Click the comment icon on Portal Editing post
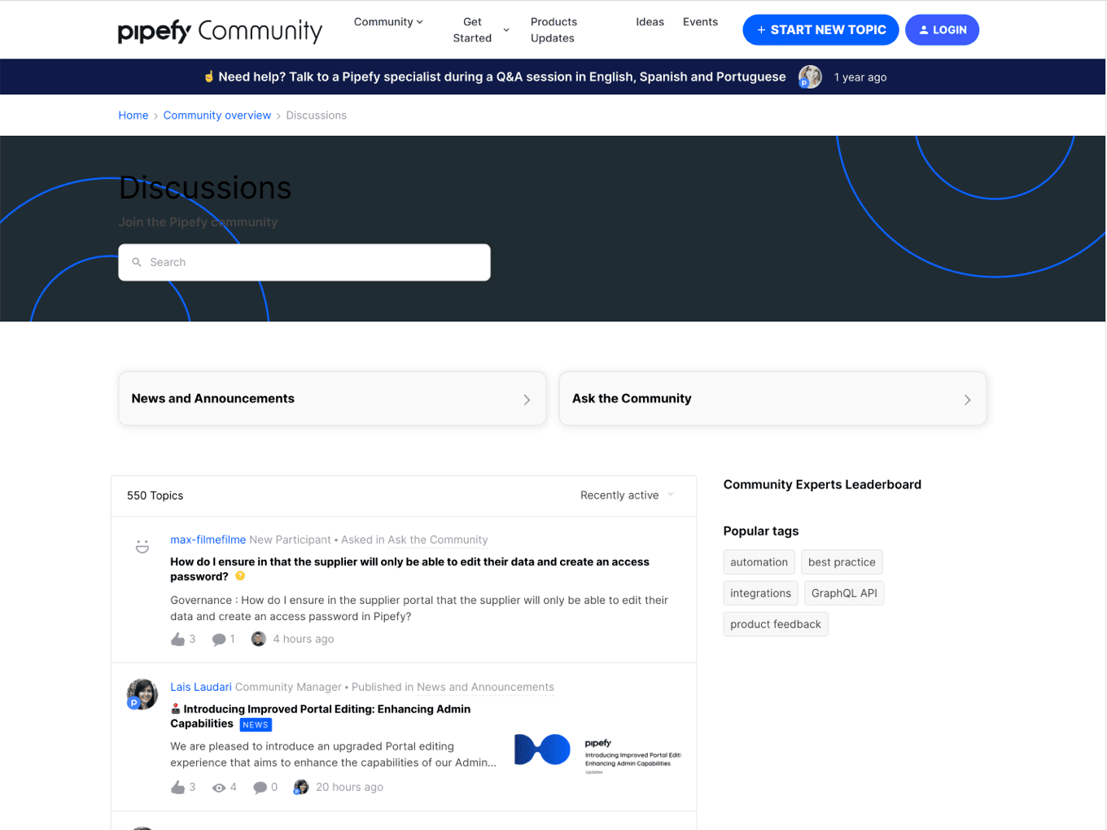Viewport: 1107px width, 830px height. point(260,788)
